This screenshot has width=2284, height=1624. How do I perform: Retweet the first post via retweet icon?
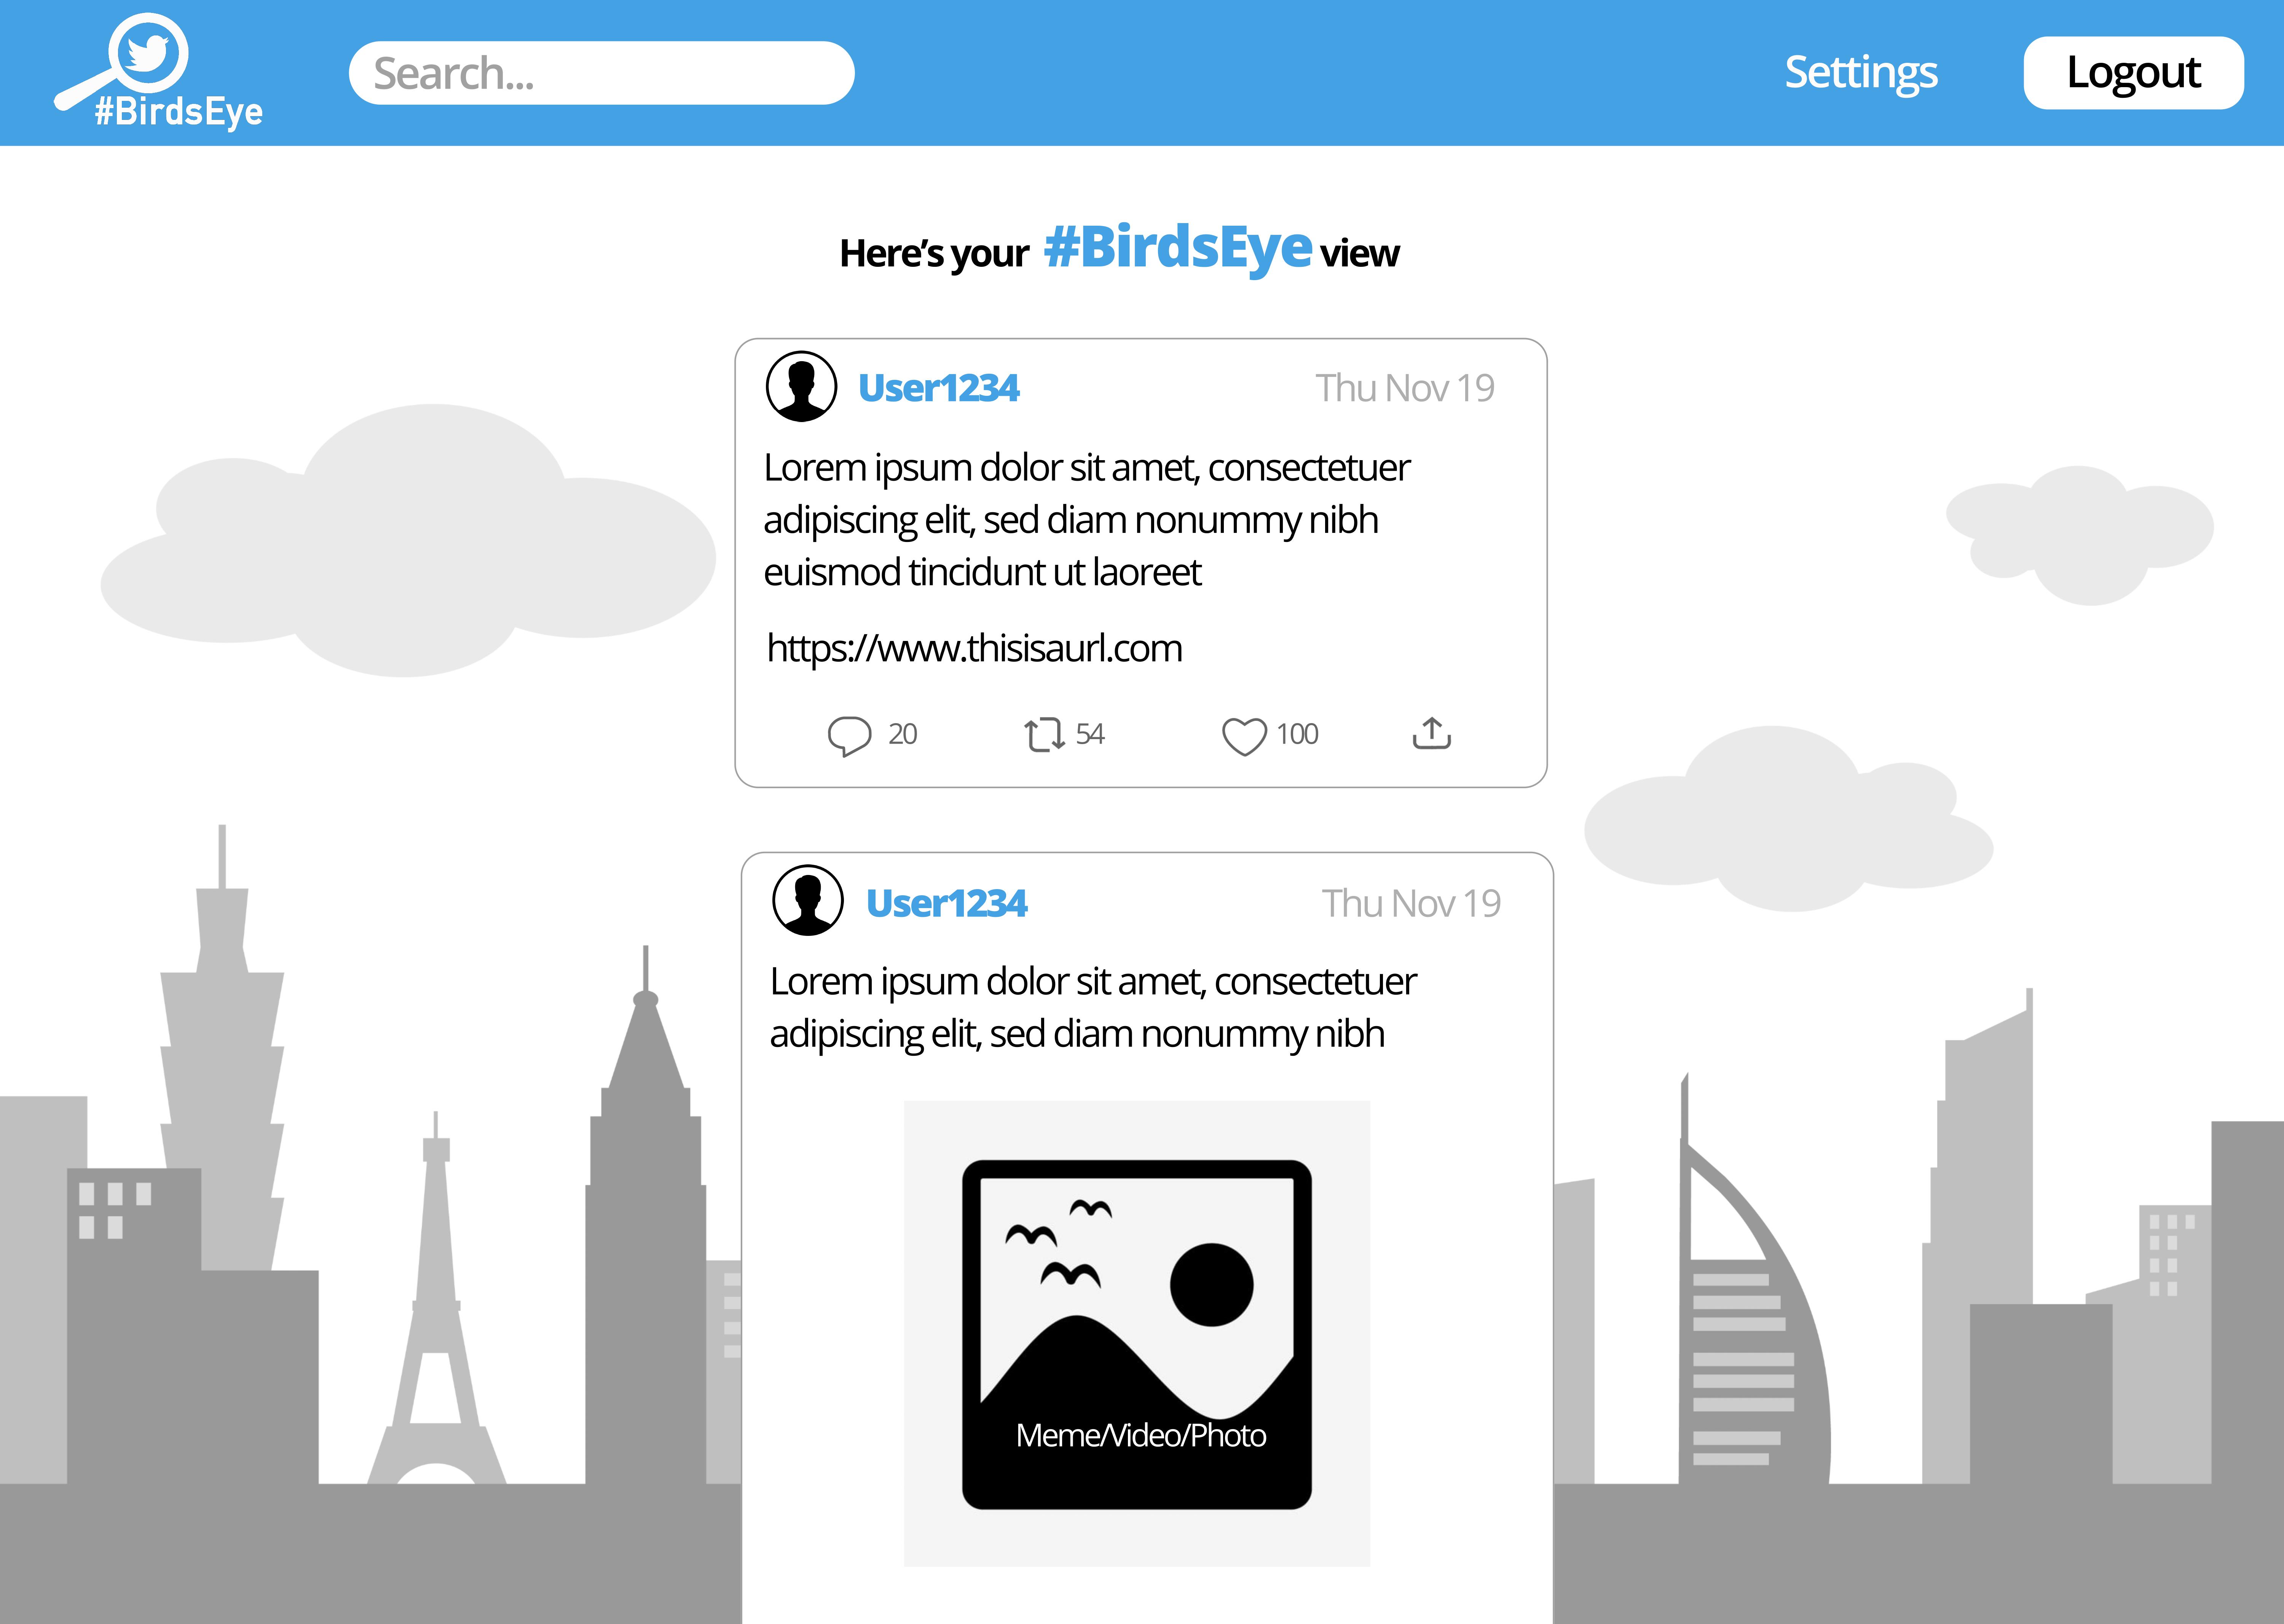[x=1044, y=735]
